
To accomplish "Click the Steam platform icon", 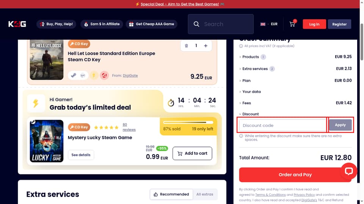I will [73, 76].
